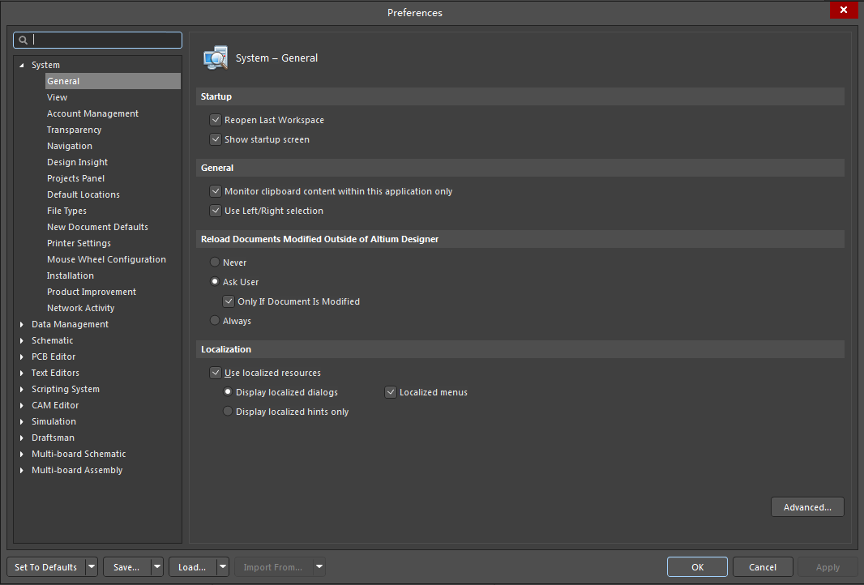
Task: Open the Installation page
Action: pos(70,275)
